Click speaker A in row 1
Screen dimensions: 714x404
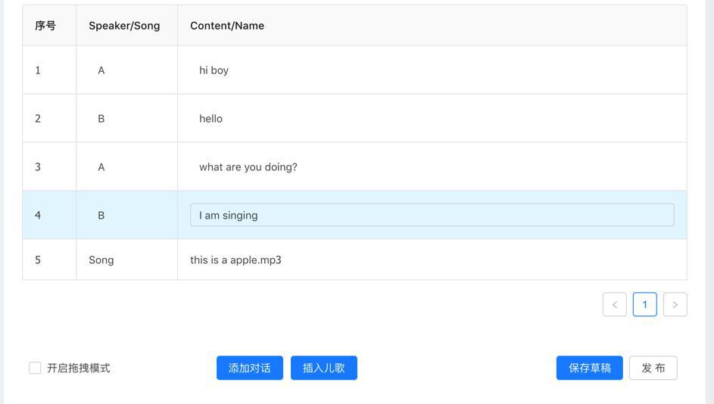click(x=101, y=70)
